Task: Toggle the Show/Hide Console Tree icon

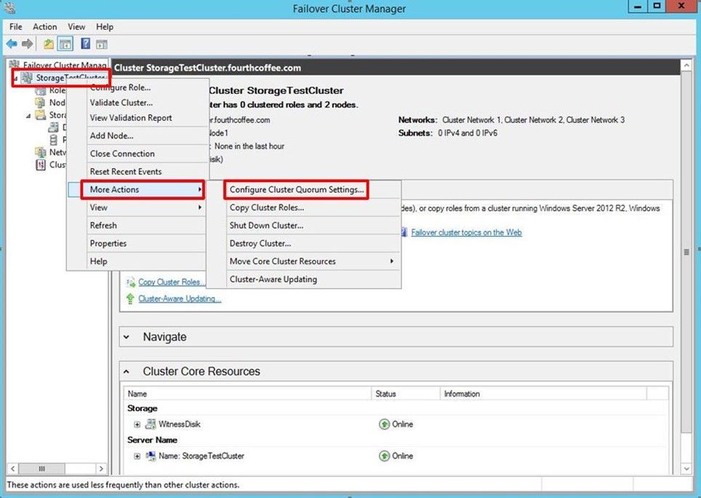Action: (65, 44)
